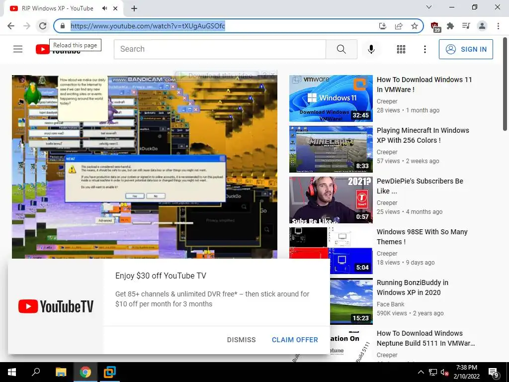Open the Extensions puzzle menu
This screenshot has width=509, height=382.
tap(450, 26)
